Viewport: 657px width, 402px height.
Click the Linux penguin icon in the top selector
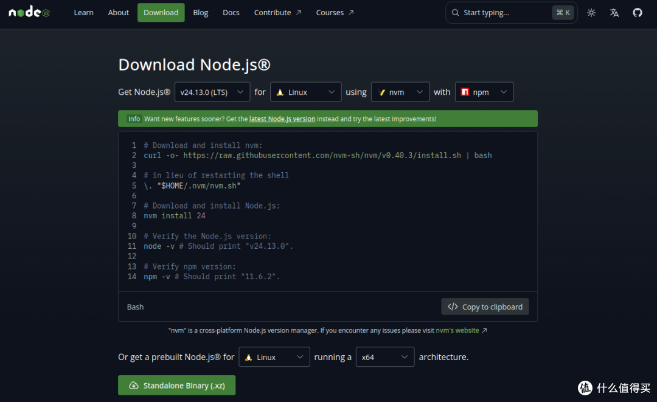[x=280, y=92]
